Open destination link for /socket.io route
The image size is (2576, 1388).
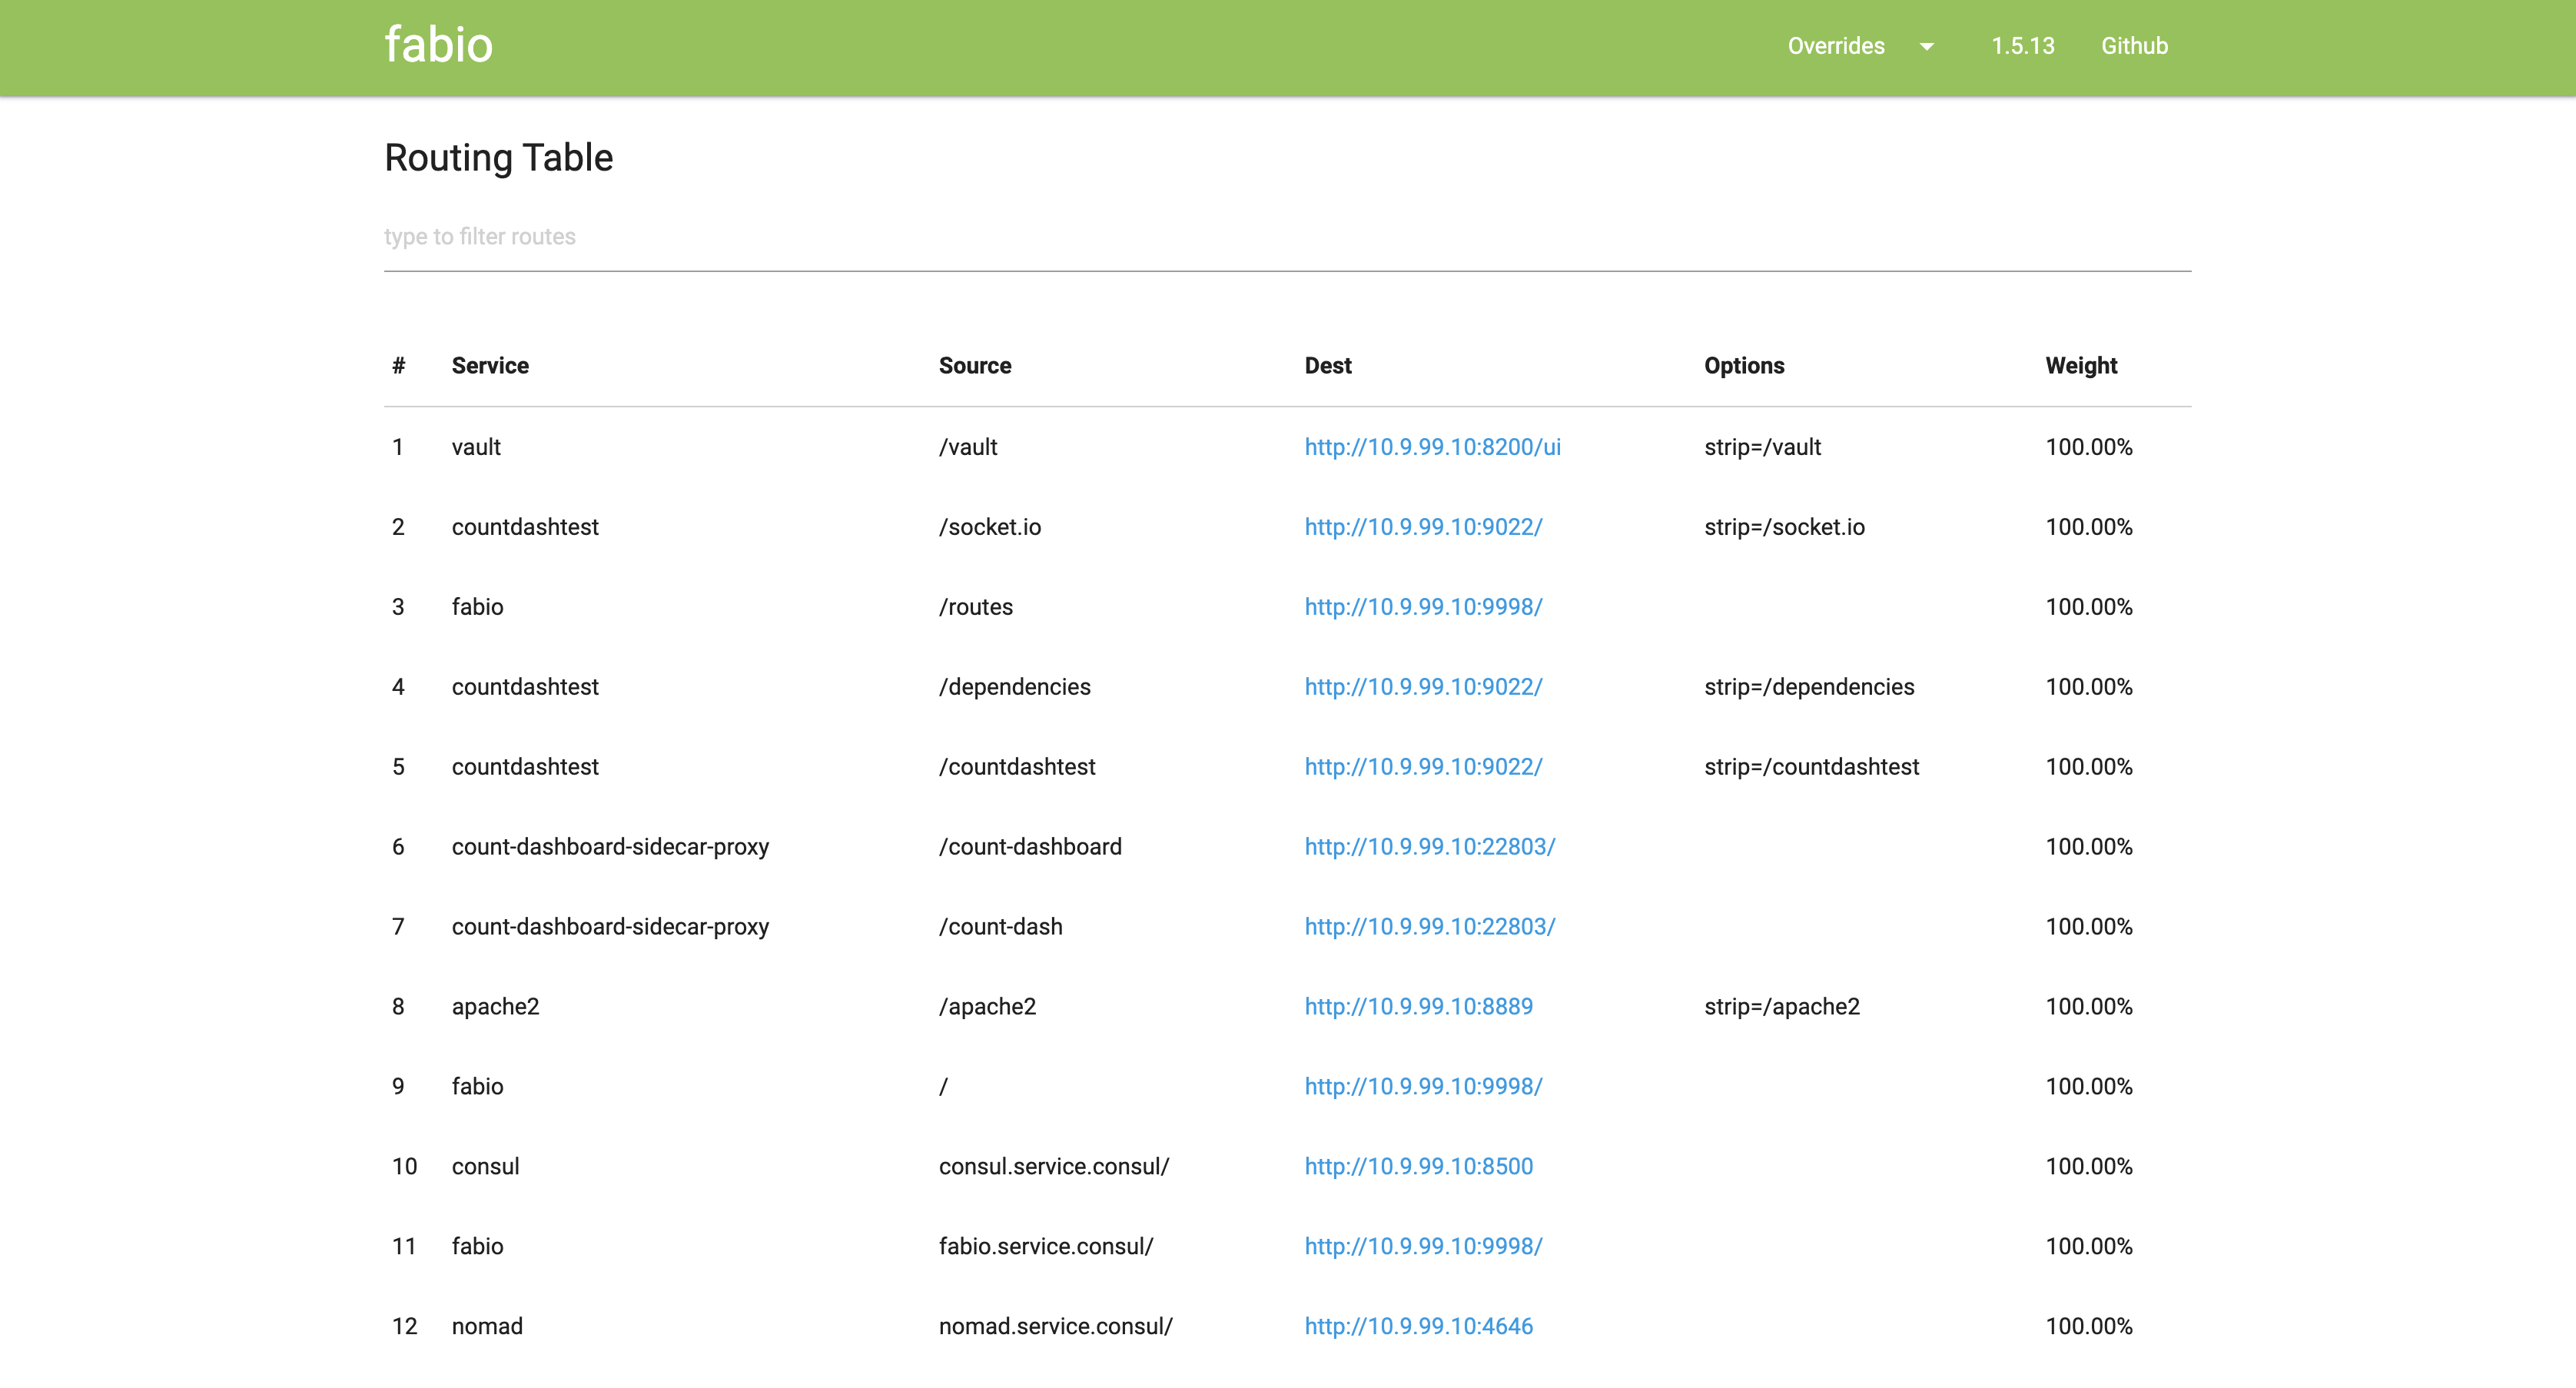click(1423, 527)
